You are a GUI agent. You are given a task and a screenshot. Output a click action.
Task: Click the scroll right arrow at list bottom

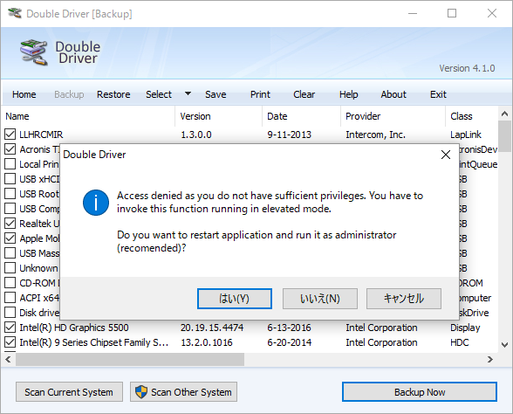[490, 360]
